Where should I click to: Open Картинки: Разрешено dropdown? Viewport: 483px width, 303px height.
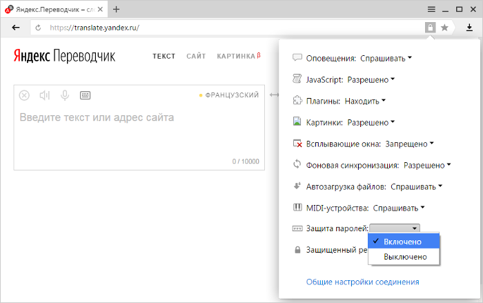click(x=371, y=123)
